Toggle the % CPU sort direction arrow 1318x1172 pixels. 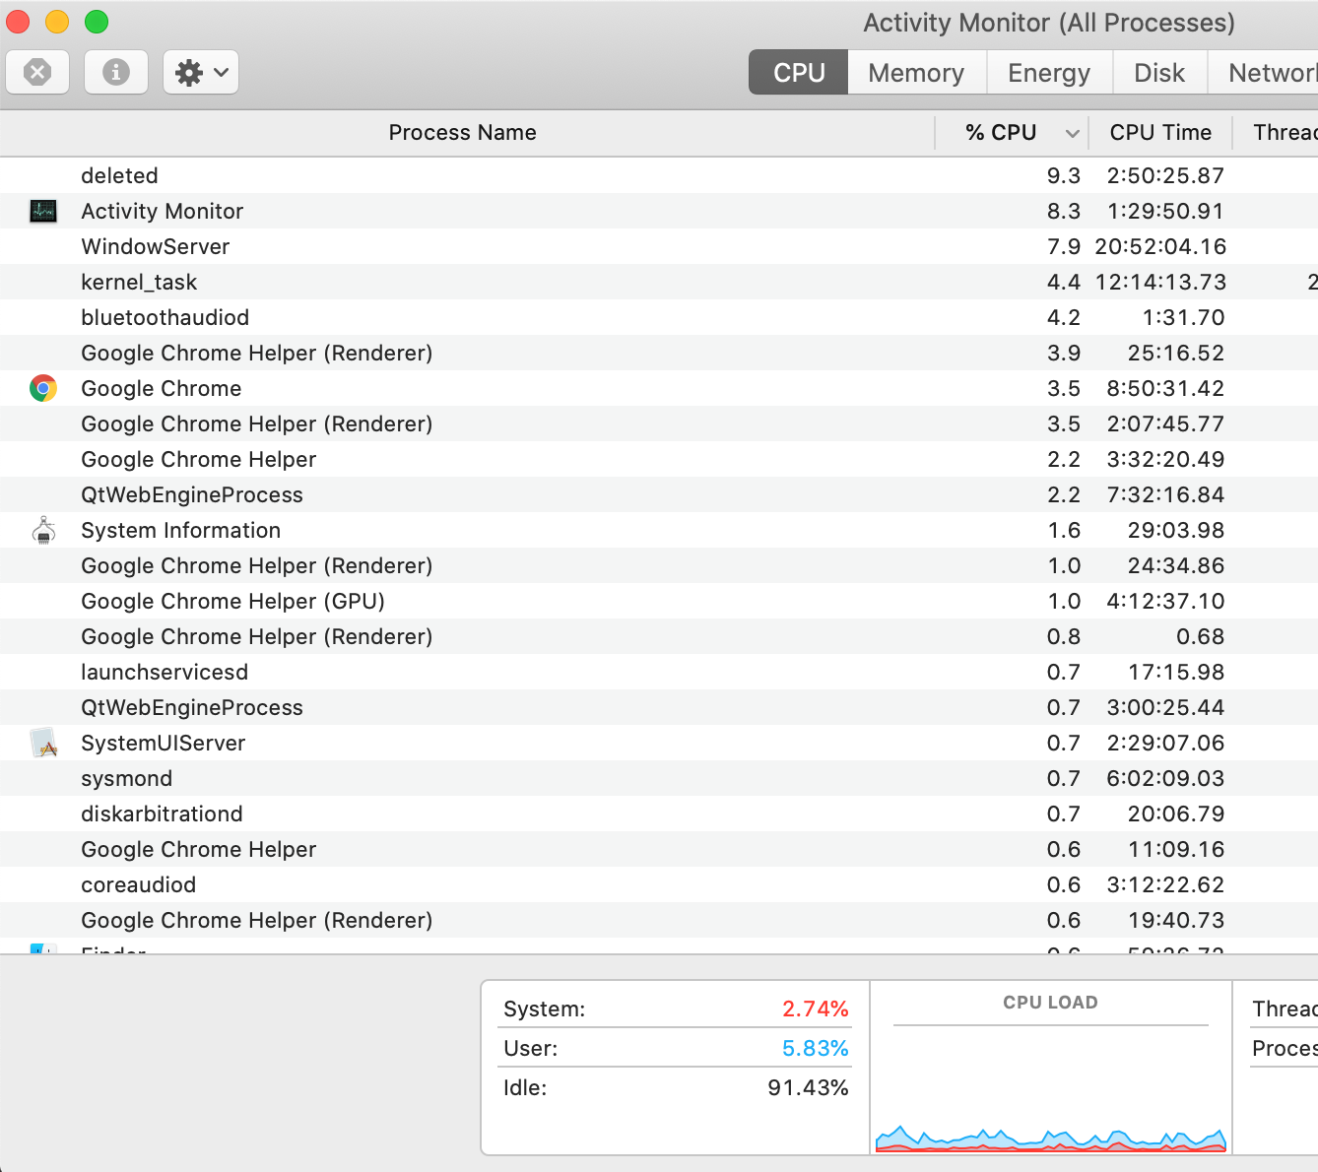pos(1073,133)
